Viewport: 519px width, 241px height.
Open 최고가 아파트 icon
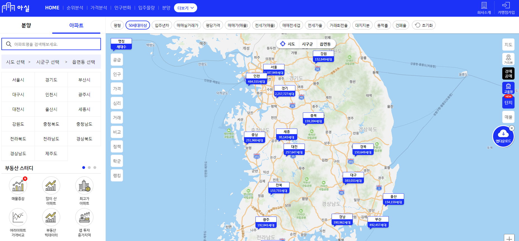[84, 186]
